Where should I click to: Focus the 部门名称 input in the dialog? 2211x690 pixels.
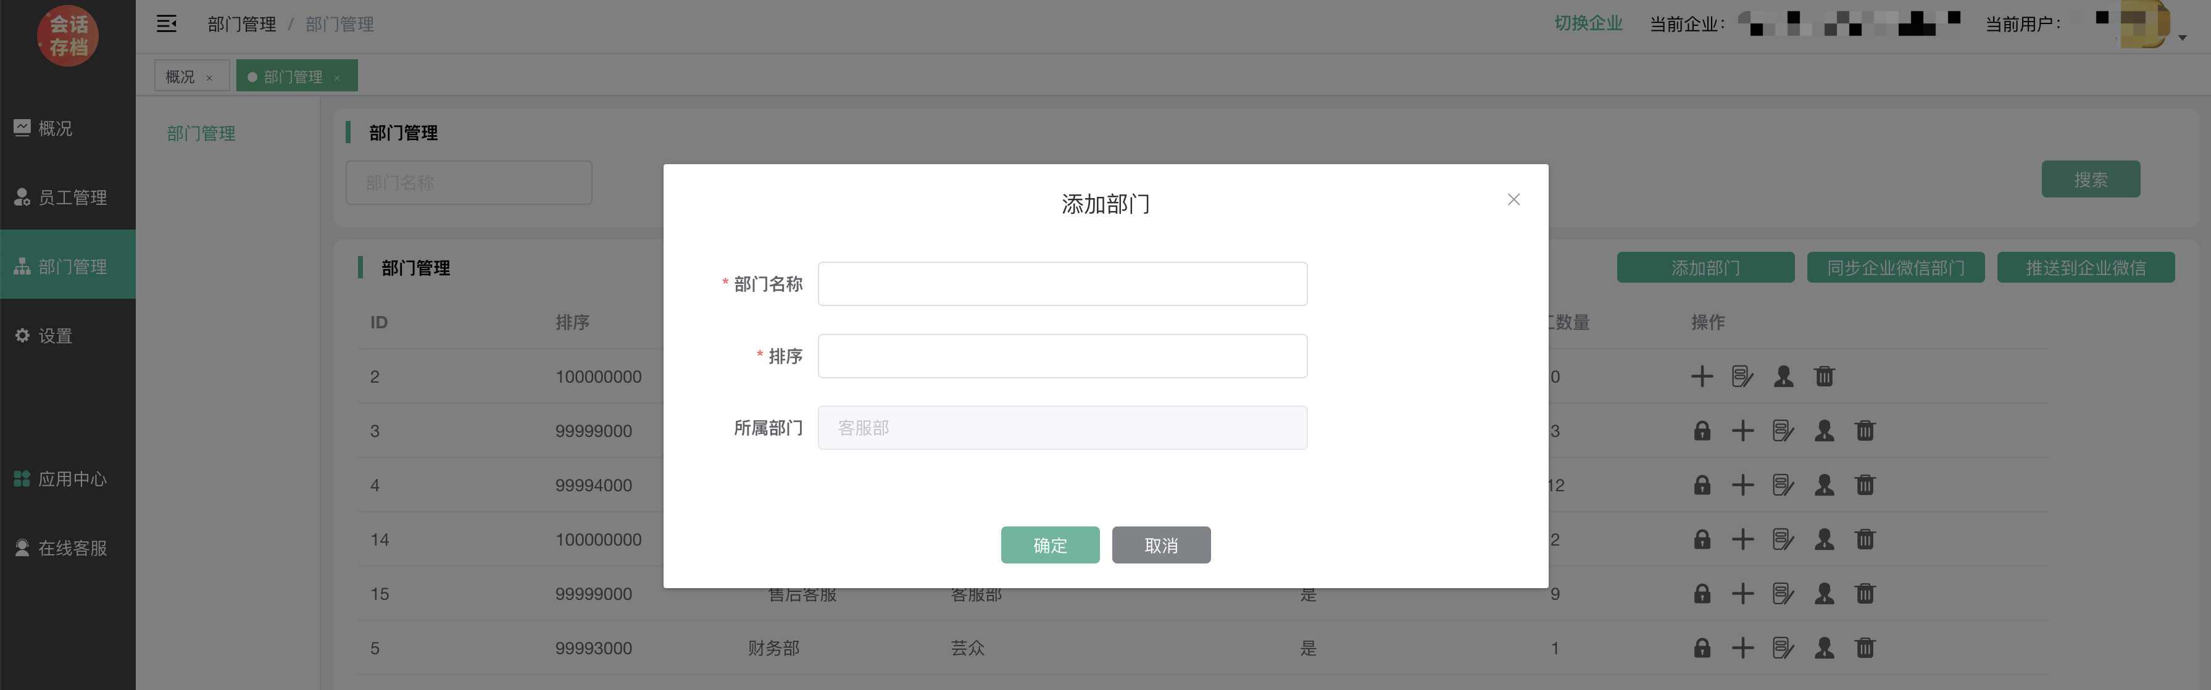1062,284
